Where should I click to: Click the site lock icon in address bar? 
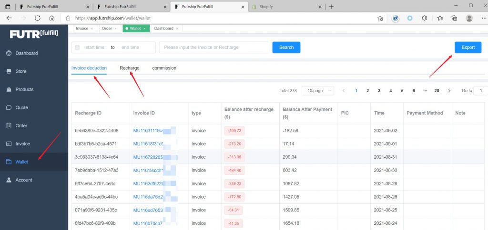pyautogui.click(x=68, y=18)
